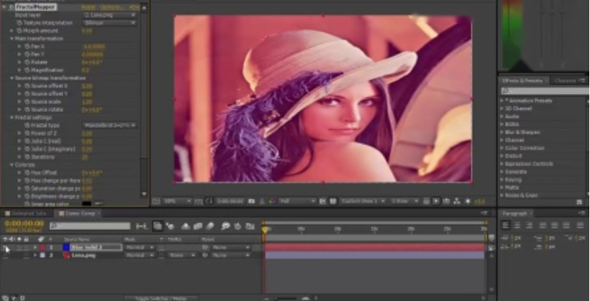Open the Custom View 1 dropdown
This screenshot has width=590, height=301.
coord(363,201)
